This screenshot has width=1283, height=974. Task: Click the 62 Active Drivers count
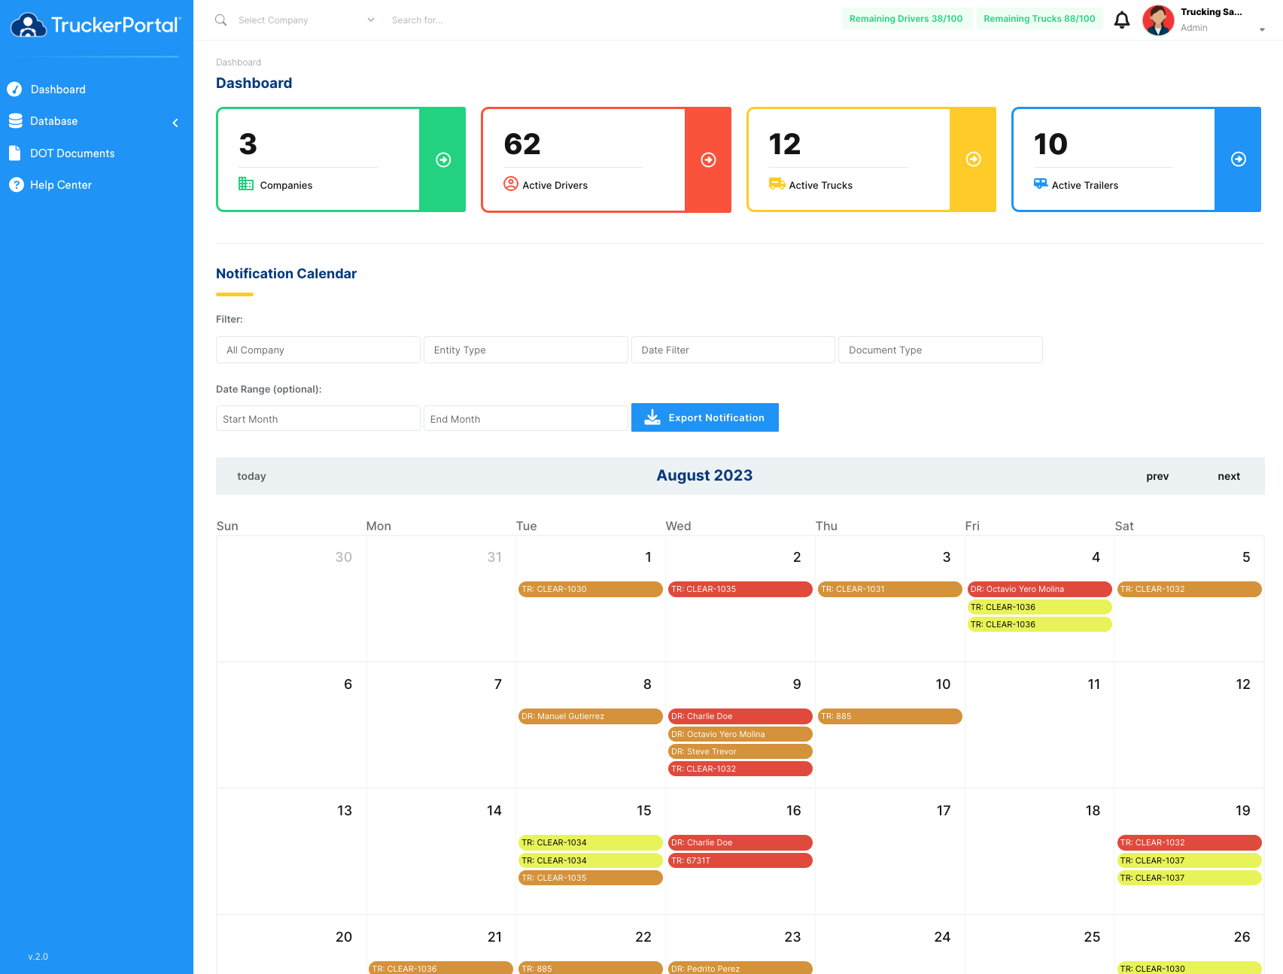(x=522, y=144)
